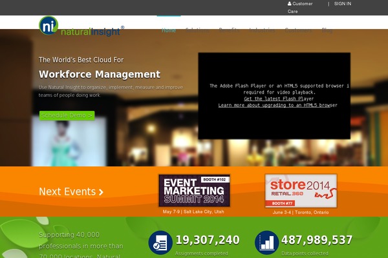This screenshot has height=258, width=388.
Task: Open the Solutions menu
Action: 197,30
